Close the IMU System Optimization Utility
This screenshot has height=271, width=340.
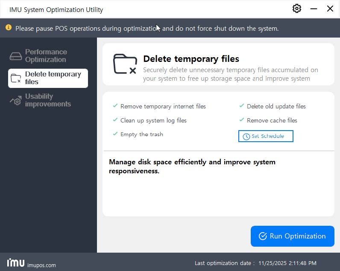click(330, 9)
